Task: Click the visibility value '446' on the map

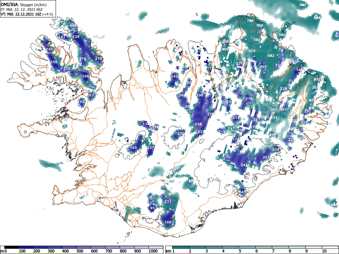Action: tap(73, 25)
